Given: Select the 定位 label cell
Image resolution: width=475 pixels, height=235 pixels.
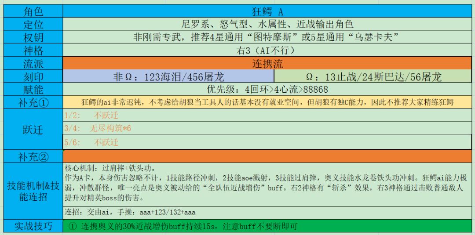Looking at the screenshot, I should pos(33,24).
